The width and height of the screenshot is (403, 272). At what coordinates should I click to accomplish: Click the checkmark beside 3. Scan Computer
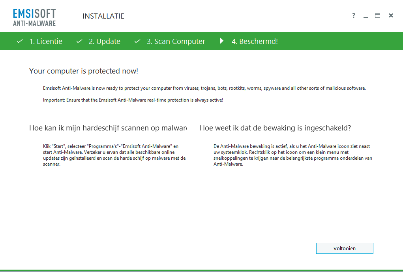click(x=137, y=41)
